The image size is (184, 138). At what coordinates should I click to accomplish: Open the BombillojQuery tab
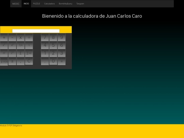pyautogui.click(x=65, y=4)
